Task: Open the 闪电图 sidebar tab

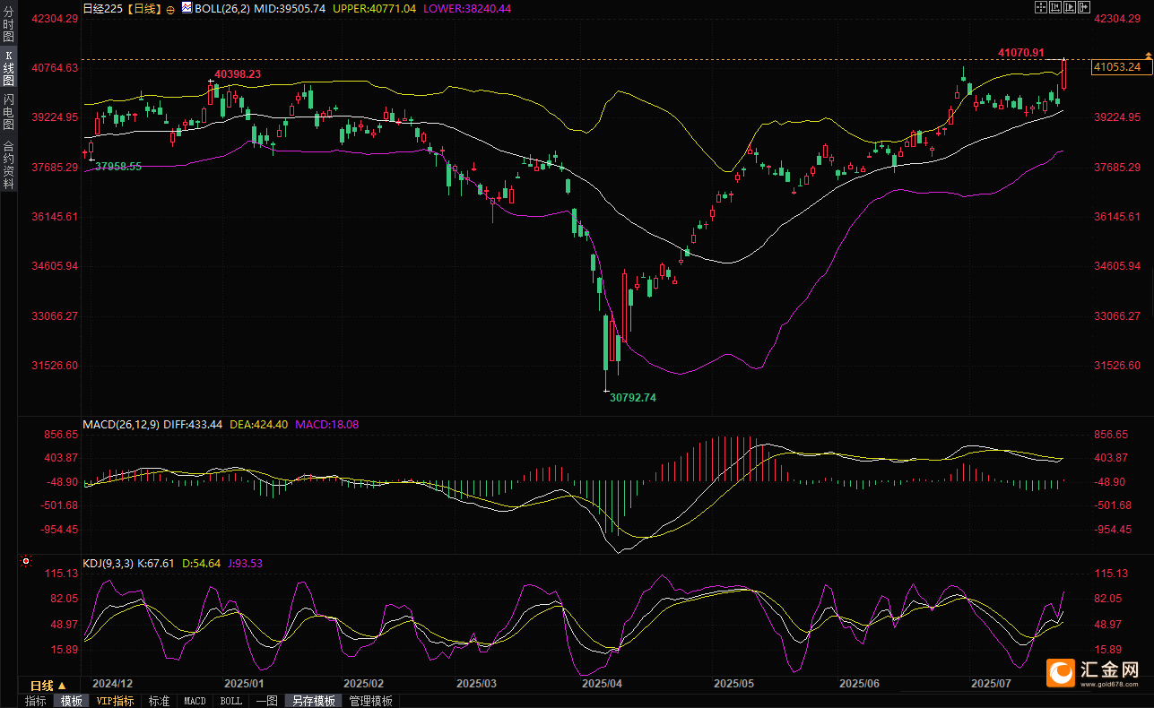Action: click(x=8, y=113)
